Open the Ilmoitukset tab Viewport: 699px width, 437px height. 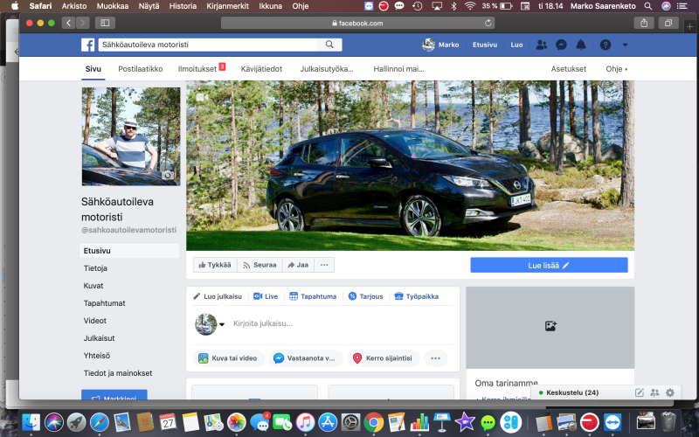click(198, 69)
